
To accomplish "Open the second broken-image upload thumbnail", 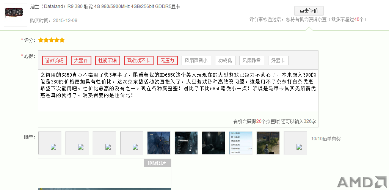I will pos(77,143).
